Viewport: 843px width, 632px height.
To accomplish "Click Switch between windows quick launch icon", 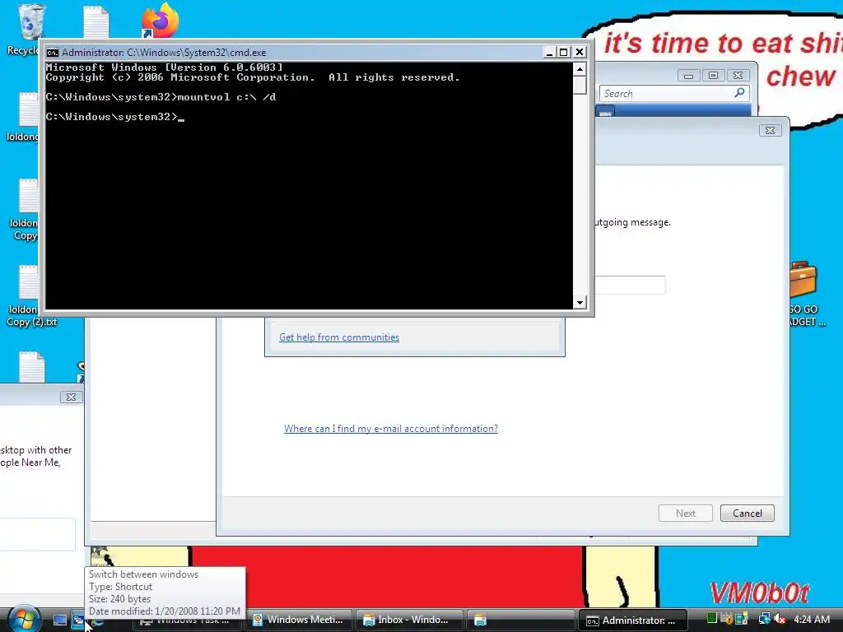I will point(78,620).
